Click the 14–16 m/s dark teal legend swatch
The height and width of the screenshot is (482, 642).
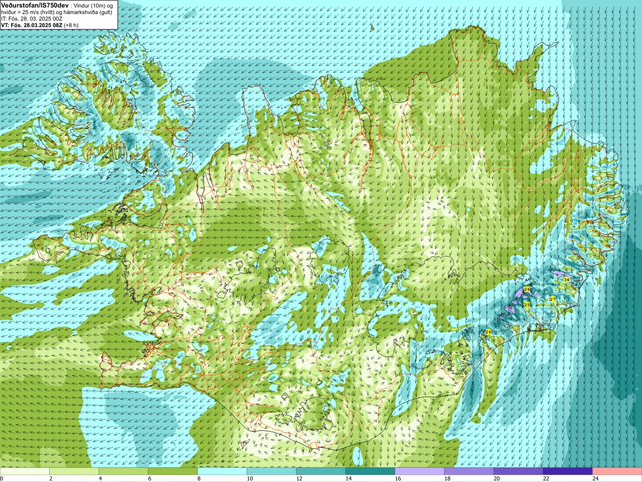pyautogui.click(x=370, y=471)
